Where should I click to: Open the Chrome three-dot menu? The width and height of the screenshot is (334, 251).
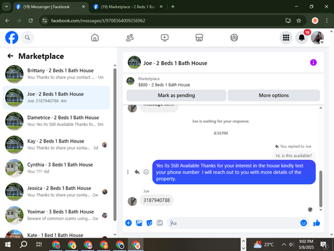click(327, 21)
